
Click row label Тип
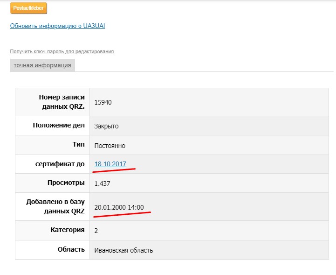click(x=79, y=144)
